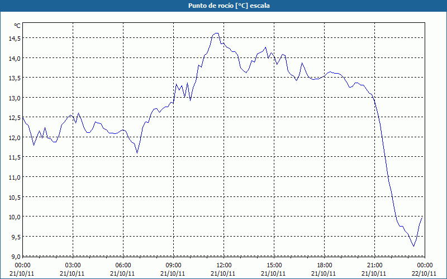The width and height of the screenshot is (447, 279).
Task: Pick the 9,0 y-axis value
Action: point(16,257)
